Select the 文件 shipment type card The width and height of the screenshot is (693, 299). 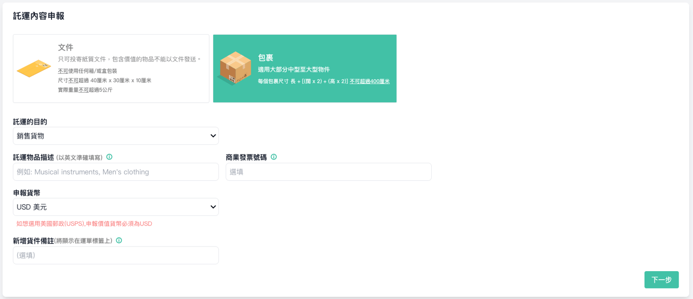point(111,68)
